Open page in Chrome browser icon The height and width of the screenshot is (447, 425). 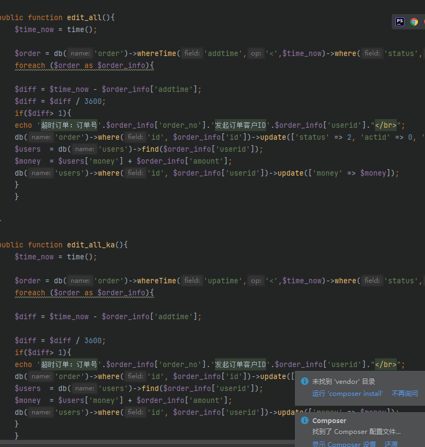414,22
